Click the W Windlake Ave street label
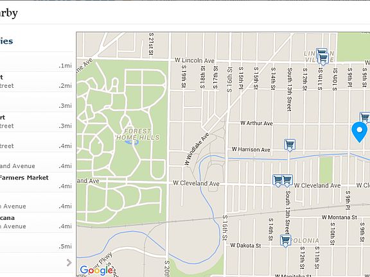The image size is (370, 277). click(197, 149)
